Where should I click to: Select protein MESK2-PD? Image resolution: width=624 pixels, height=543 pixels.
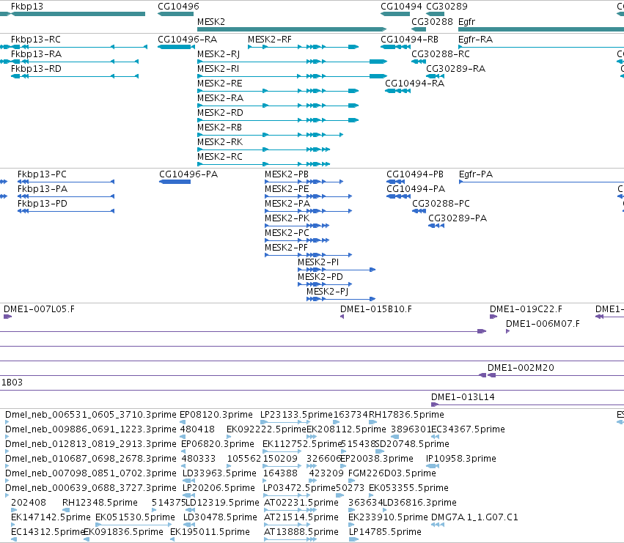click(x=320, y=277)
